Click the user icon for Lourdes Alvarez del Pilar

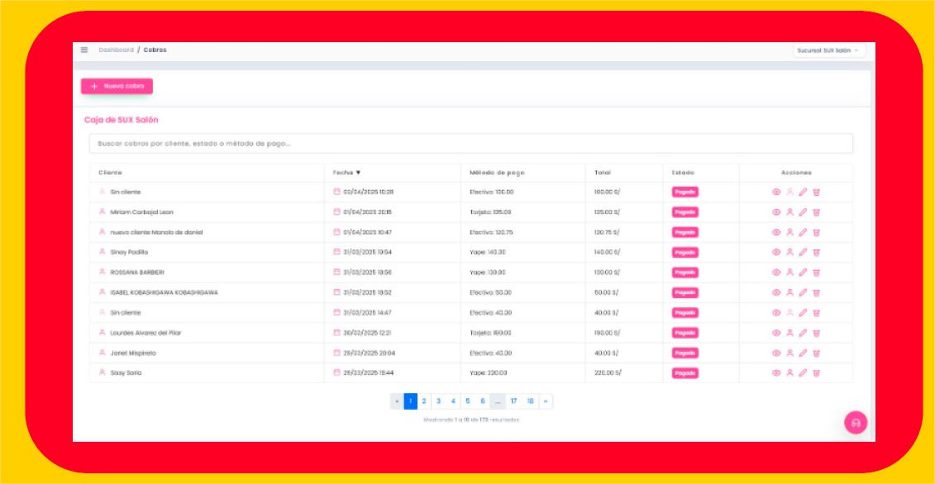click(x=790, y=333)
